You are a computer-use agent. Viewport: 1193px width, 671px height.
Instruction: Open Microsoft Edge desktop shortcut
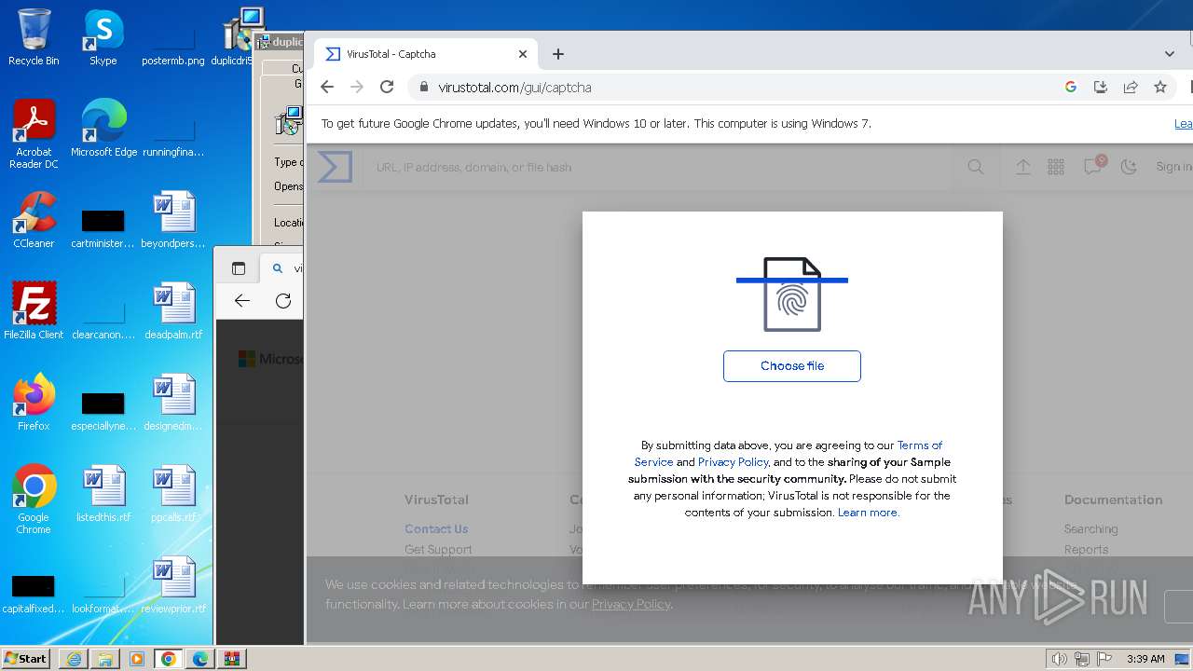click(103, 129)
